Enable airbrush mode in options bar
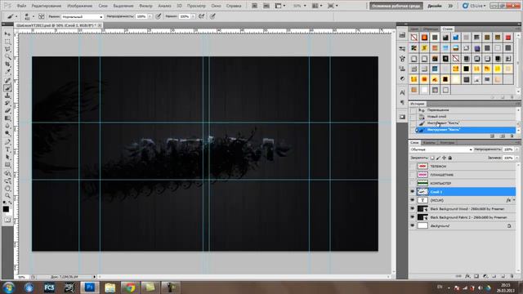 pos(202,16)
